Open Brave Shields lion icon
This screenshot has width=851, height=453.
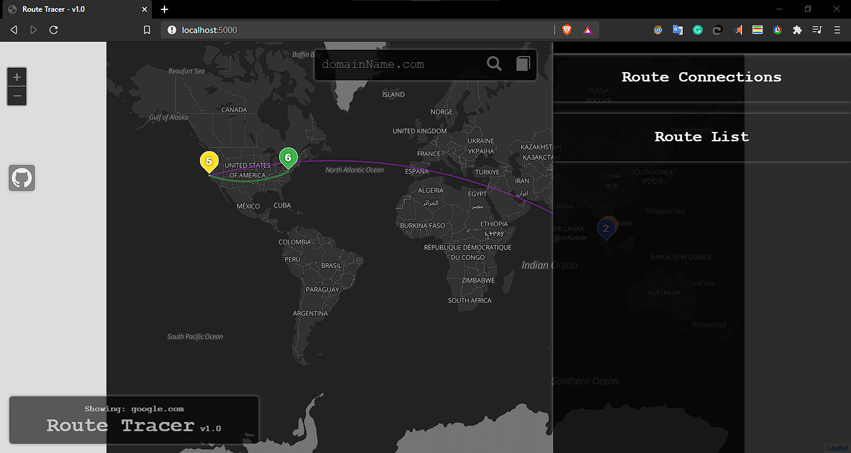click(x=567, y=30)
